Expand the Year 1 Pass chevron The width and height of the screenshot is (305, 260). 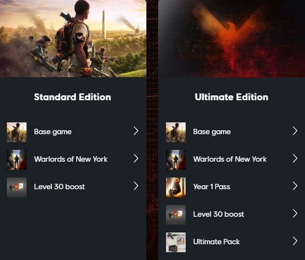295,186
